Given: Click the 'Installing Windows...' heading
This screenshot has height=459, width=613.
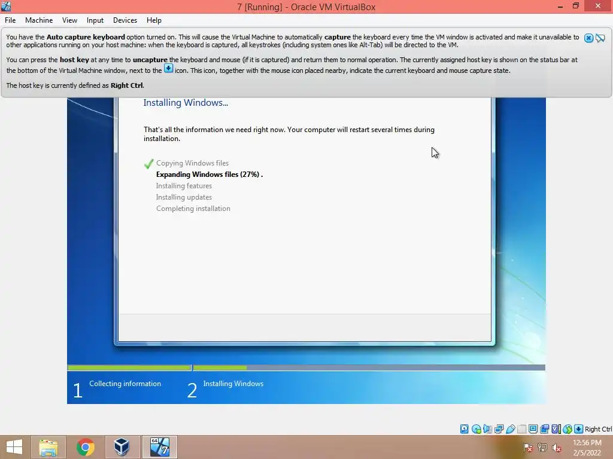Looking at the screenshot, I should tap(186, 103).
